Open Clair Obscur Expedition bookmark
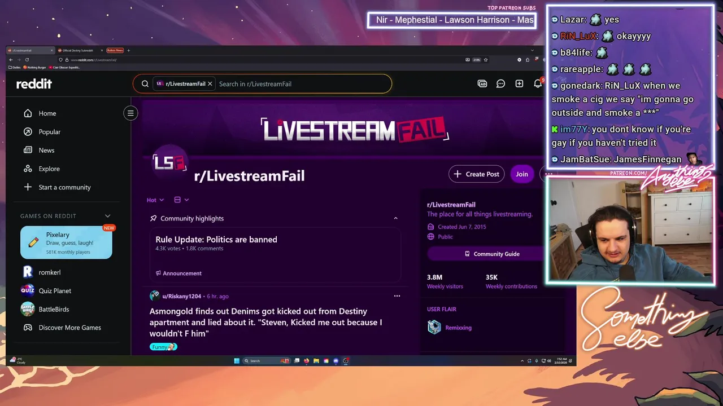This screenshot has height=406, width=723. 64,67
